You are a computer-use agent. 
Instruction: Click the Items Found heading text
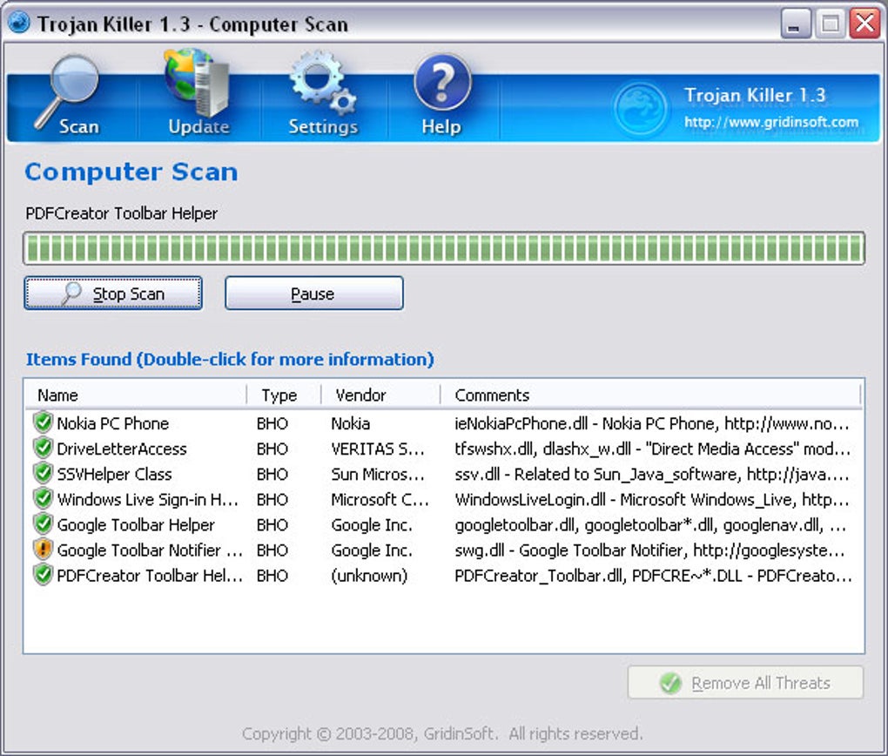(x=230, y=360)
